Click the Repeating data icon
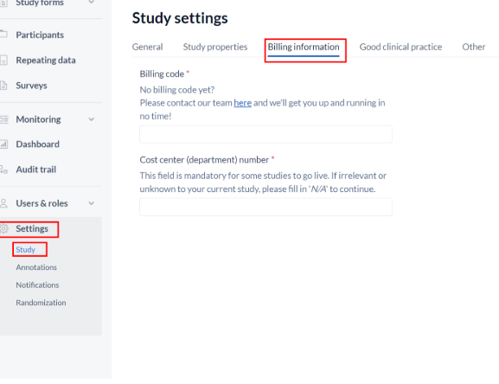 tap(3, 61)
